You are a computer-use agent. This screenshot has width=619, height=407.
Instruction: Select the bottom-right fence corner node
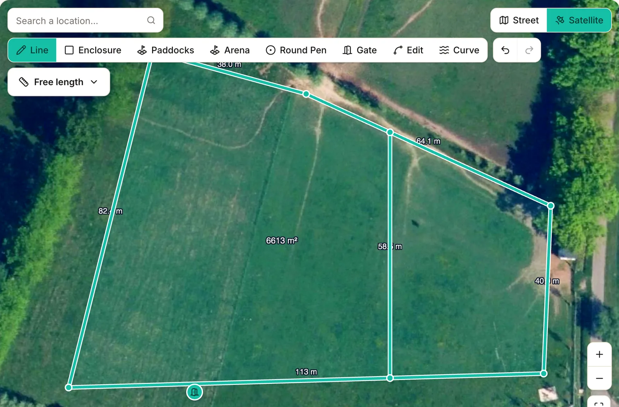pyautogui.click(x=544, y=373)
